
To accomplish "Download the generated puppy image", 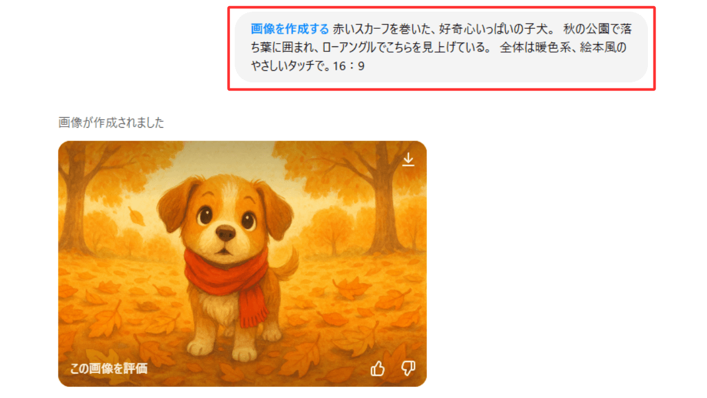I will click(408, 159).
